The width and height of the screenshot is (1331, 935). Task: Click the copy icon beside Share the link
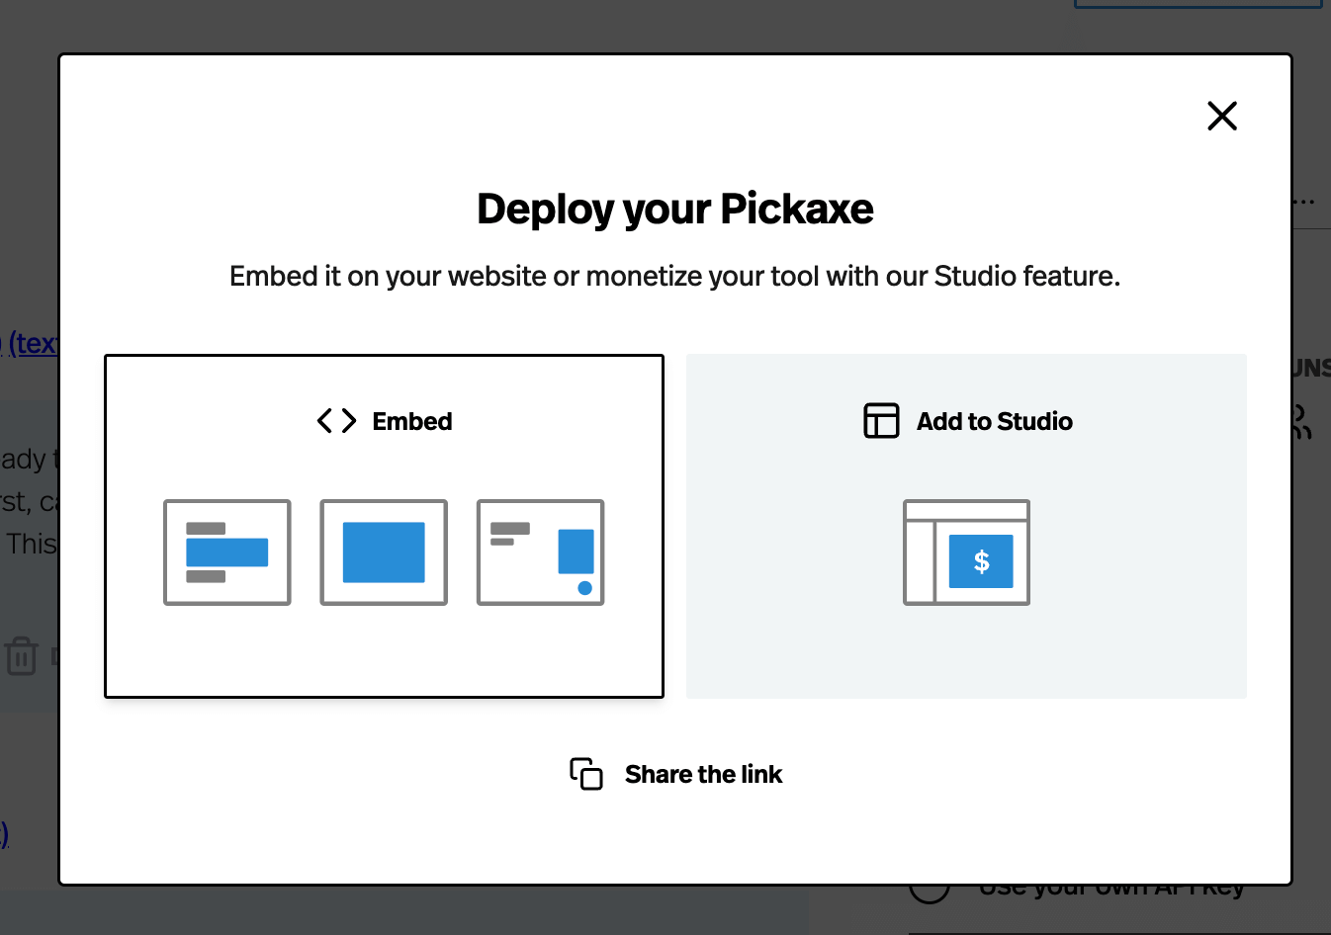pyautogui.click(x=585, y=774)
